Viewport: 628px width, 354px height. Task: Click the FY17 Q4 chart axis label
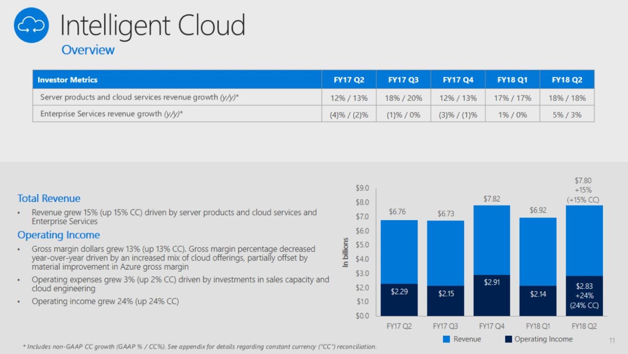[492, 326]
